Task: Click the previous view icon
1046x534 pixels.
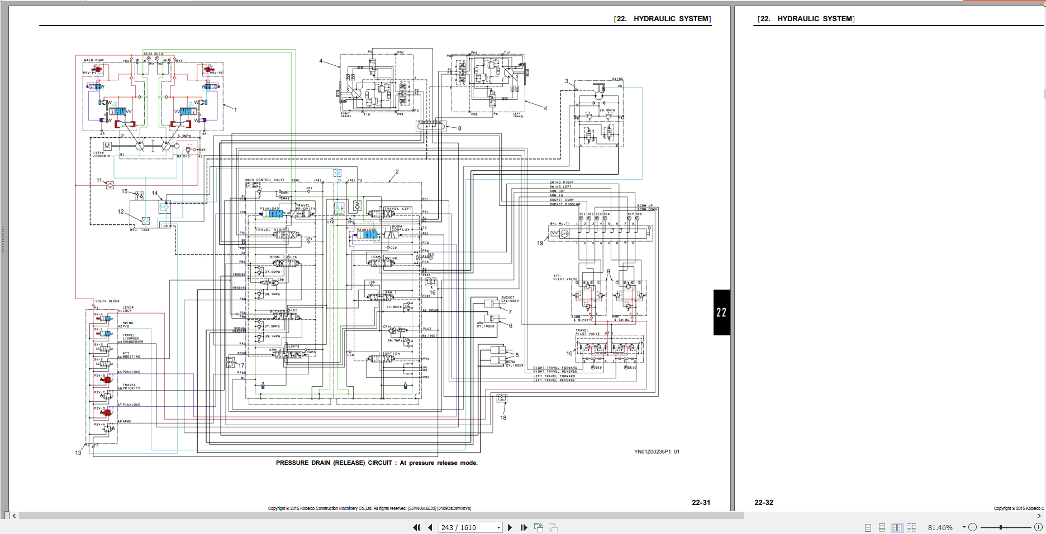Action: click(539, 527)
